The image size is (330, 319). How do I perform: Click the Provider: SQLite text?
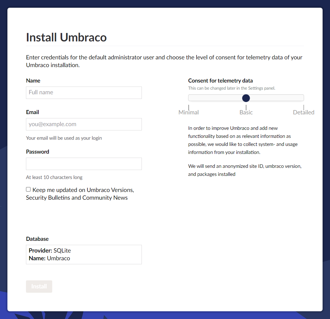[50, 251]
